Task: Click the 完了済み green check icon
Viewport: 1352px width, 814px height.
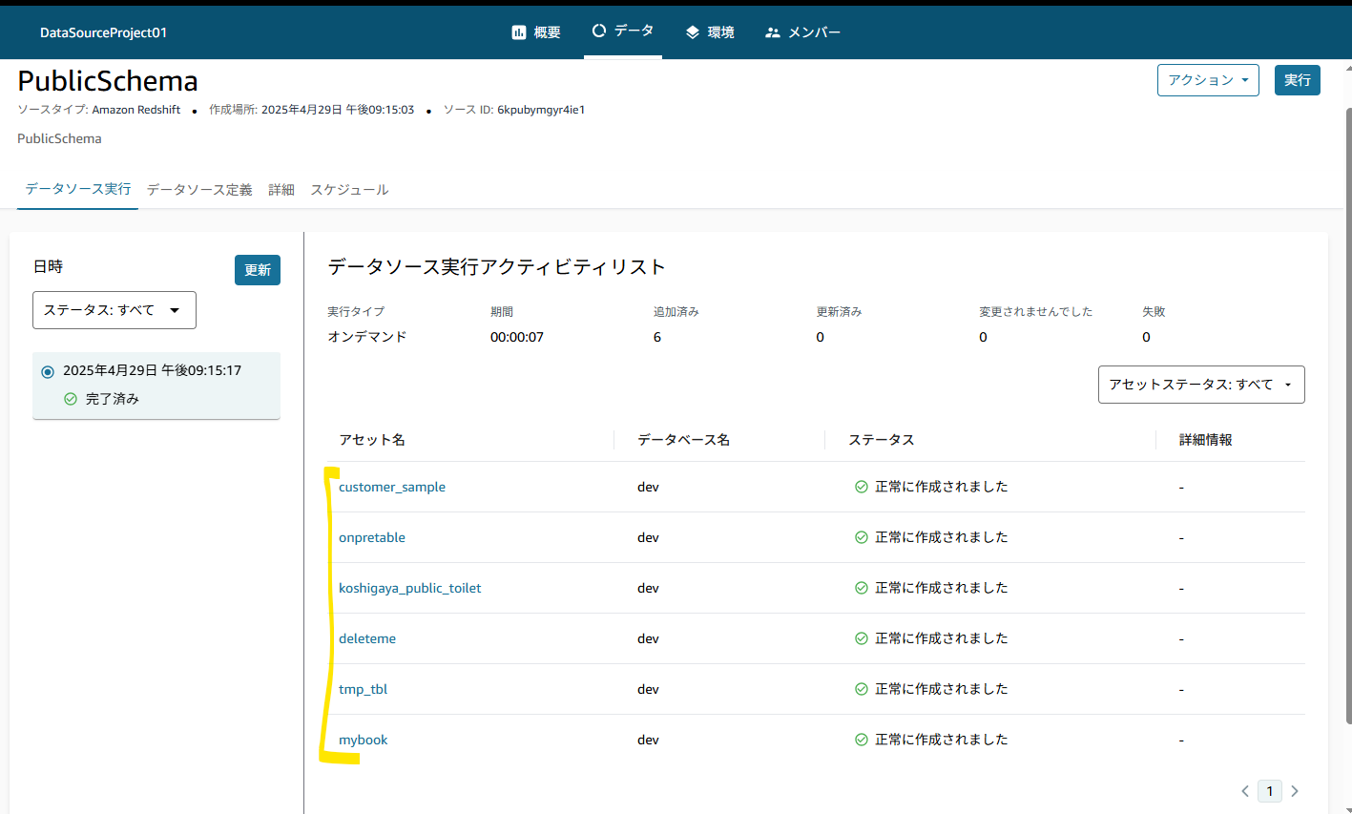Action: [x=71, y=399]
